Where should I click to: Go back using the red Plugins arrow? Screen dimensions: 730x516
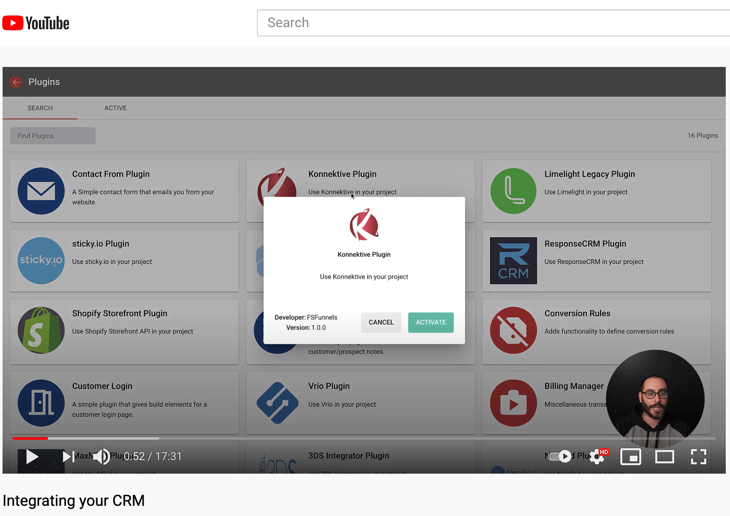[x=16, y=82]
